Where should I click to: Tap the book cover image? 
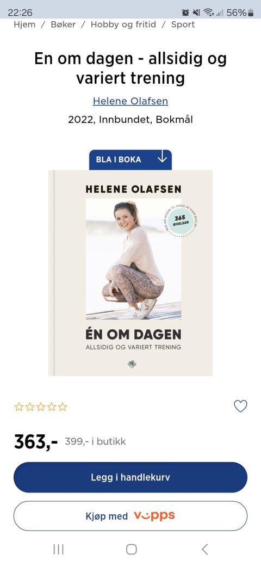tap(130, 273)
